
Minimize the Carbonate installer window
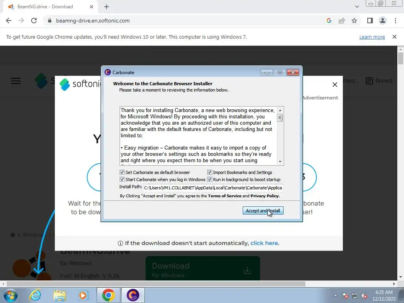pyautogui.click(x=267, y=73)
